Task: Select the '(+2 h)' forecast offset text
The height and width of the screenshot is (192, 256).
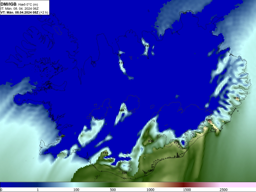Action: coord(44,13)
